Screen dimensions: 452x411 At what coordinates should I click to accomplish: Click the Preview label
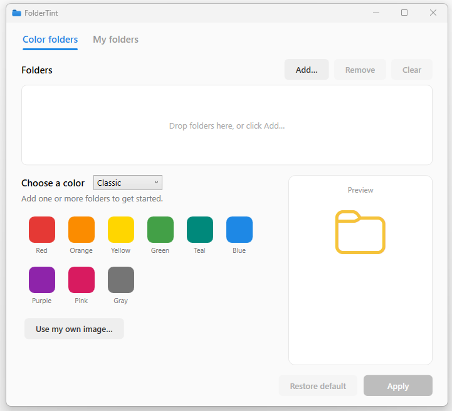(360, 190)
